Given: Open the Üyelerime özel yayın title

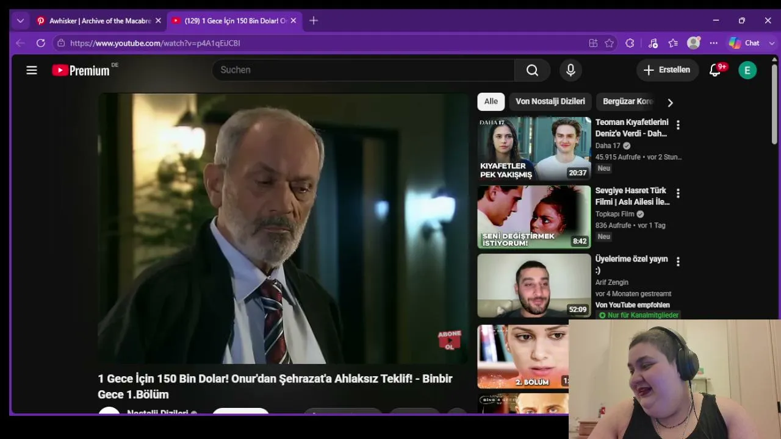Looking at the screenshot, I should click(x=632, y=265).
